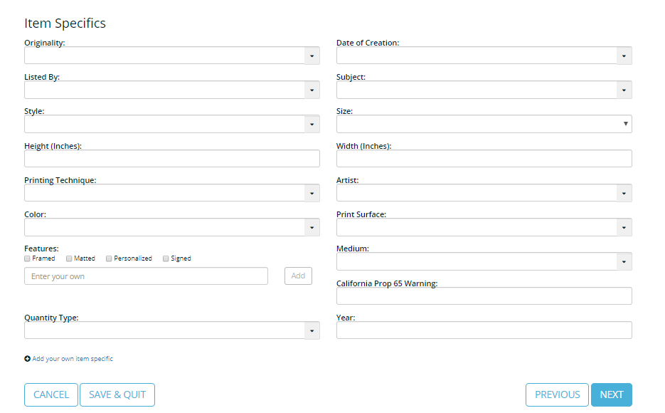Image resolution: width=665 pixels, height=413 pixels.
Task: Expand the Subject dropdown list
Action: [624, 90]
